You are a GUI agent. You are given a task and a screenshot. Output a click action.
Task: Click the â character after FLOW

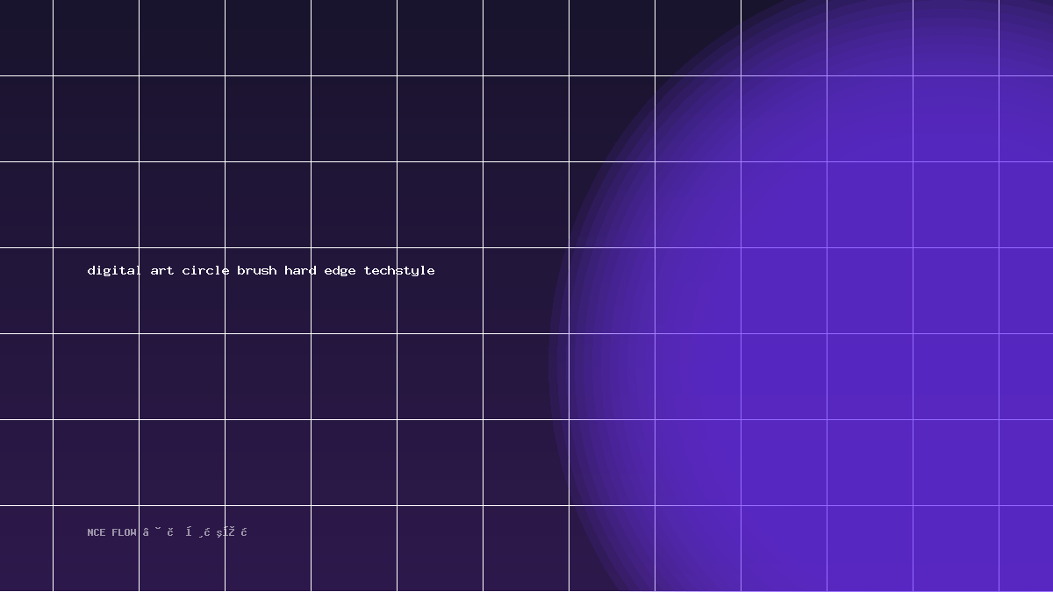click(x=146, y=532)
